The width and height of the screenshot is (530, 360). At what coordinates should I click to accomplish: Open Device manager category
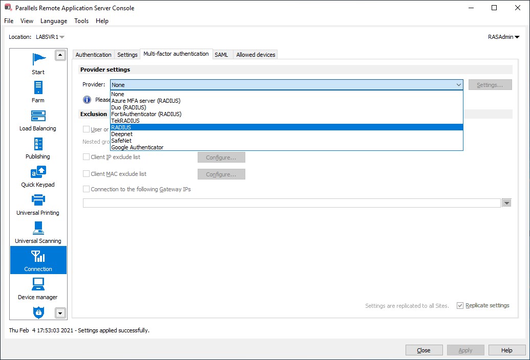pyautogui.click(x=38, y=289)
